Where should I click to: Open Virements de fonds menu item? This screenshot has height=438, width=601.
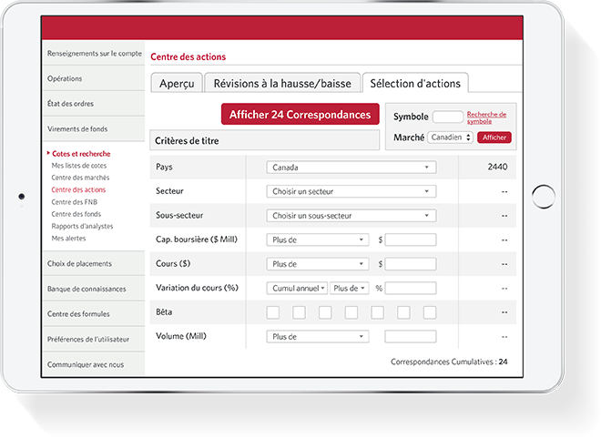tap(94, 129)
